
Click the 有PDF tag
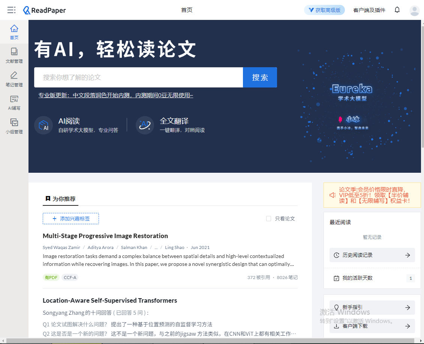point(51,278)
